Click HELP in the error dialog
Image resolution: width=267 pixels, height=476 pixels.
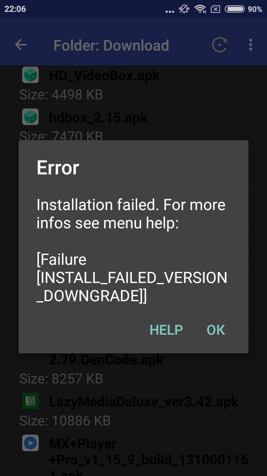click(166, 330)
